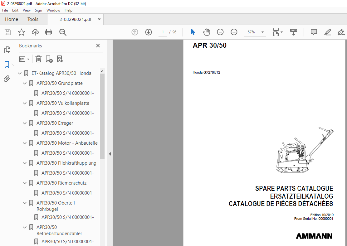Hide navigation pane with collapse arrow
This screenshot has width=347, height=246.
pos(110,154)
